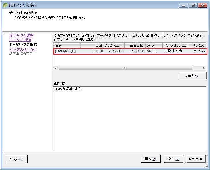Screen dimensions: 210x170
Task: Cancel the wizard with the キャンセル button
Action: coord(196,159)
